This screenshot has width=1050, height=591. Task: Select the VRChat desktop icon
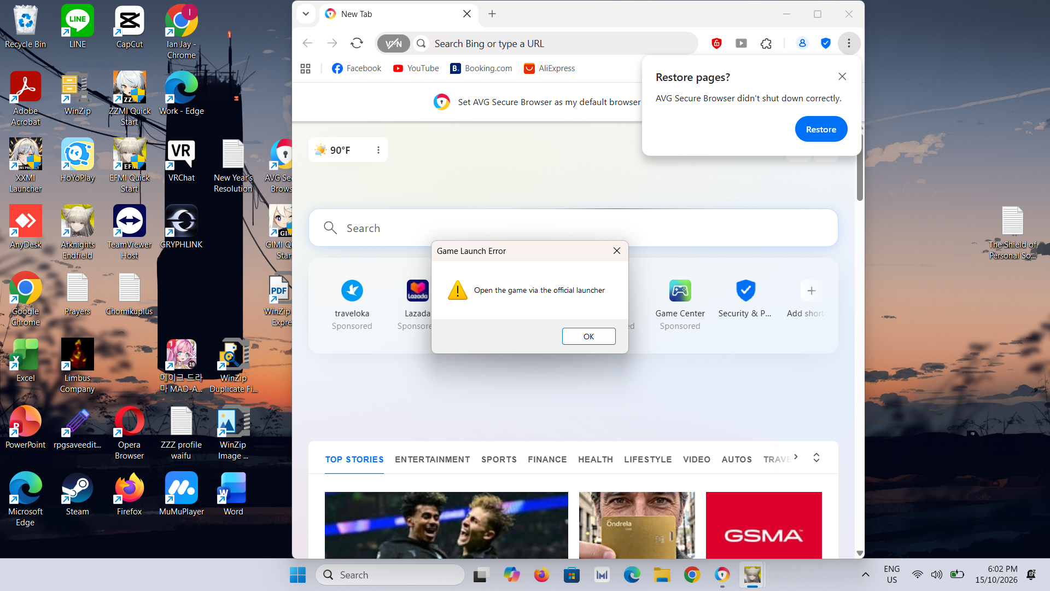click(181, 160)
